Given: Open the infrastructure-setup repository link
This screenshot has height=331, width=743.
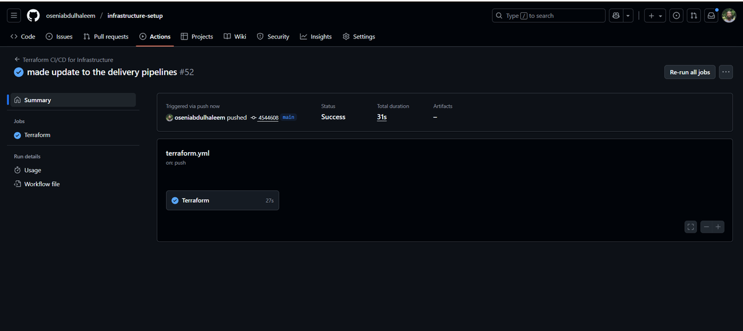Looking at the screenshot, I should [135, 15].
